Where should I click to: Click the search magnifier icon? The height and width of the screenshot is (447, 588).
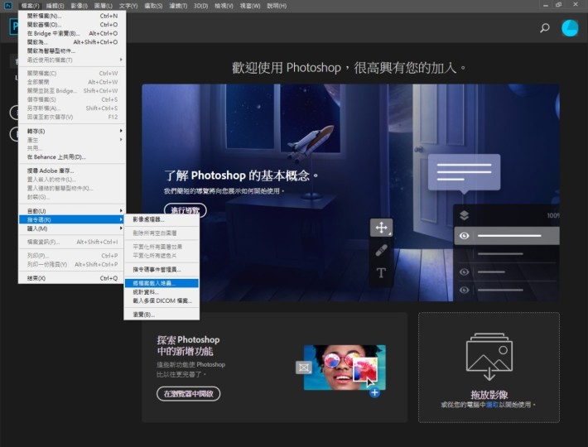pos(544,27)
